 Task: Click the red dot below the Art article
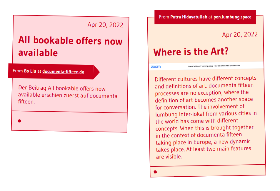[x=155, y=172]
